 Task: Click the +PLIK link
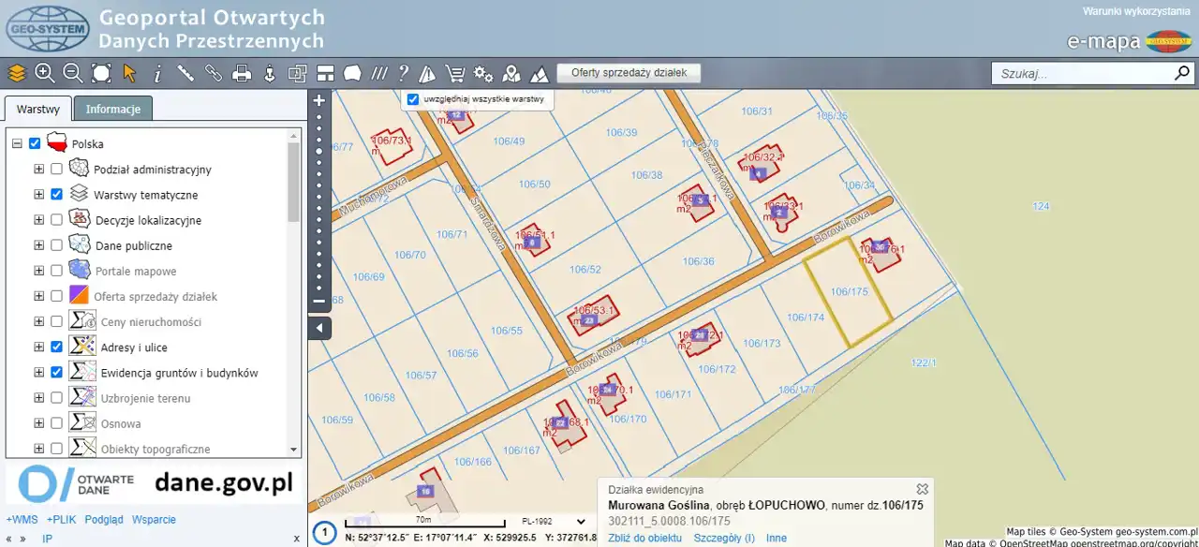(61, 519)
